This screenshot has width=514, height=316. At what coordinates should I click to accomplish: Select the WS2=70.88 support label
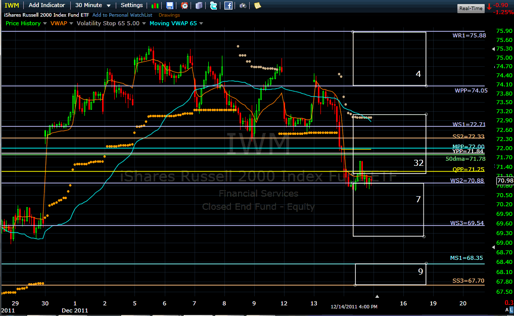coord(467,180)
